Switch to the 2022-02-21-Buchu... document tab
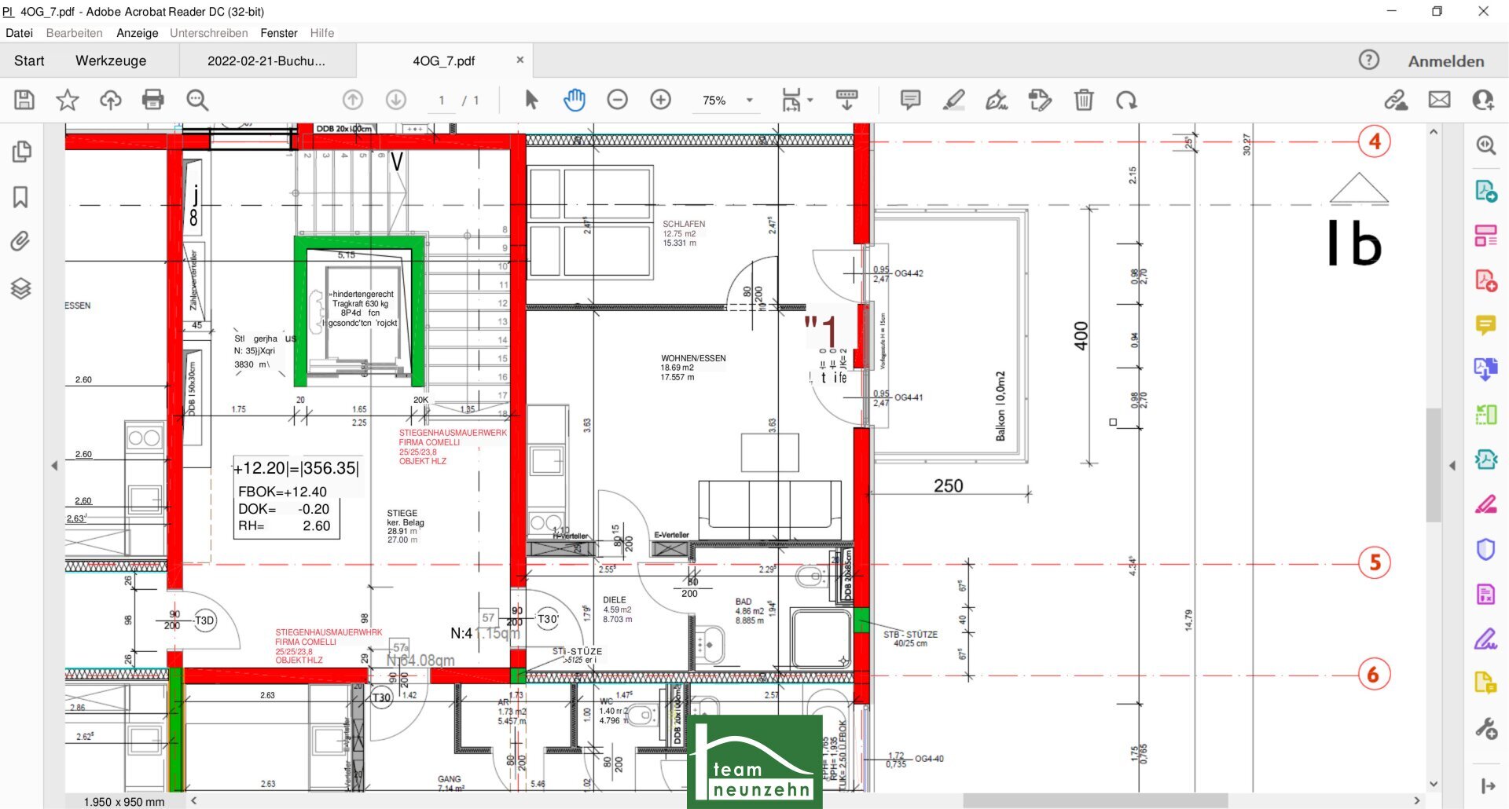This screenshot has height=809, width=1509. pyautogui.click(x=266, y=60)
